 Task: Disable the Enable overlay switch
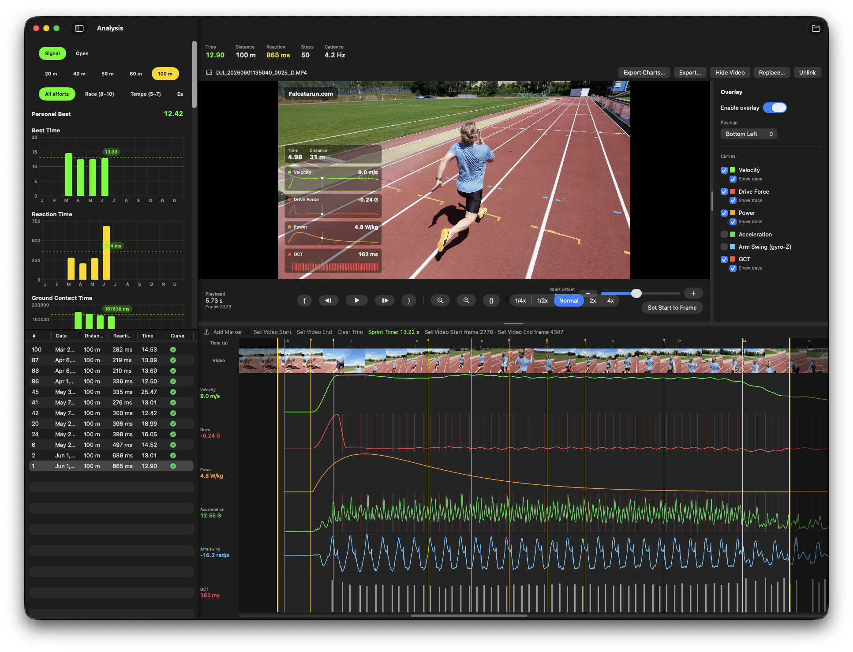coord(775,108)
